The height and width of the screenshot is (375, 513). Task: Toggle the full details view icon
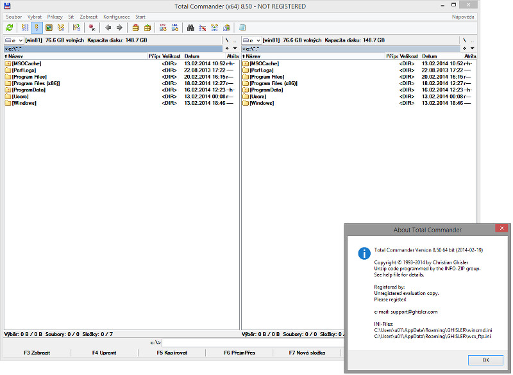[x=37, y=28]
